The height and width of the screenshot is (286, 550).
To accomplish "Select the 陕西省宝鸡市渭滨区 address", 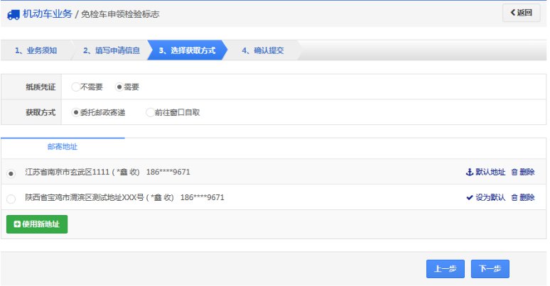I will (11, 199).
